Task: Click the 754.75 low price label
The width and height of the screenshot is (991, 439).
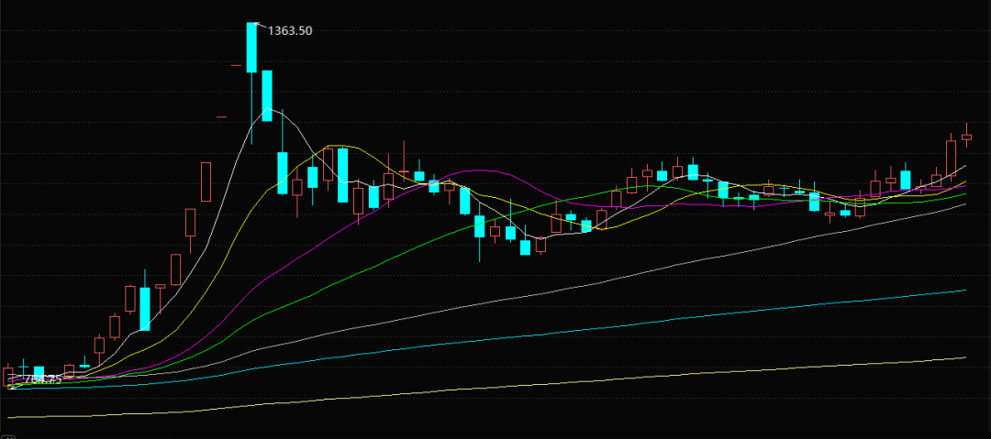Action: (42, 379)
